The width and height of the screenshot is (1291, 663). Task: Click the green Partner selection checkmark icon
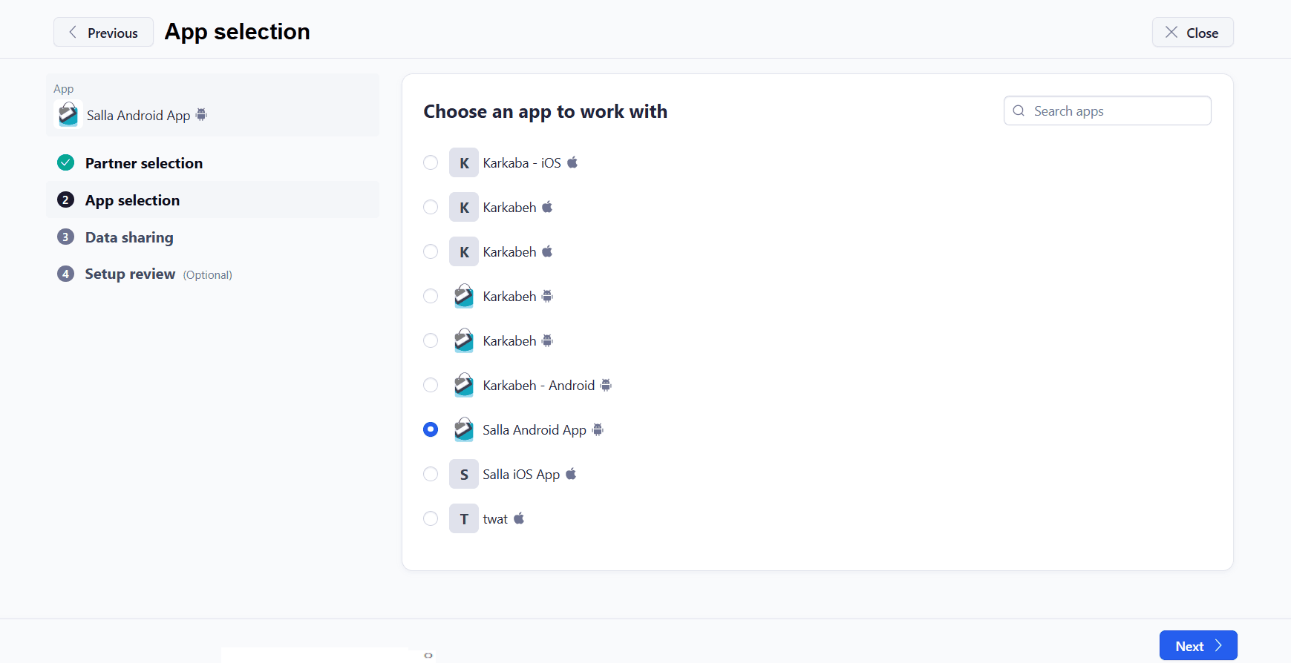tap(66, 163)
